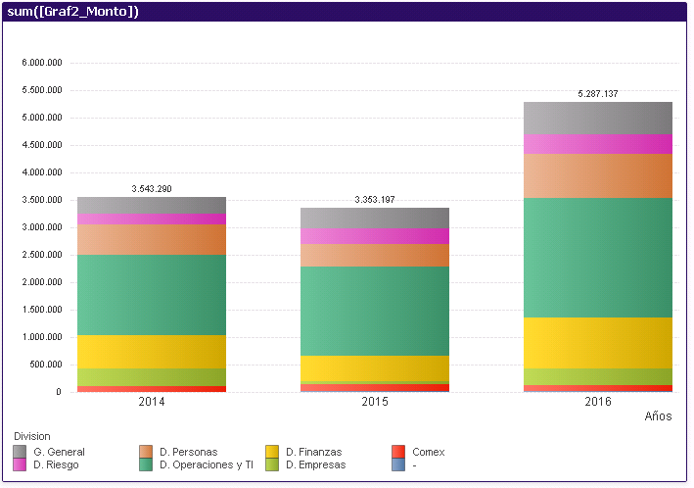Viewport: 694px width, 488px height.
Task: Select the gray segment of the 2015 bar
Action: pyautogui.click(x=375, y=219)
